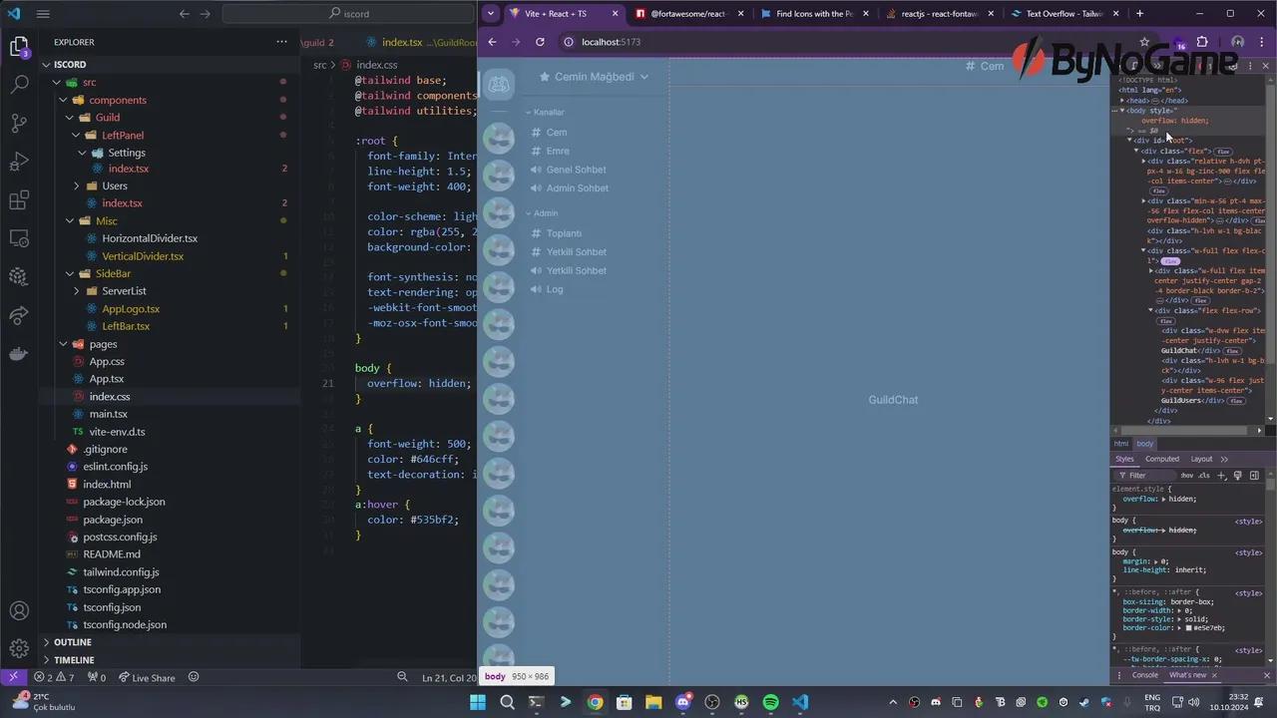Image resolution: width=1277 pixels, height=718 pixels.
Task: Click the app logo in server sidebar
Action: click(499, 84)
